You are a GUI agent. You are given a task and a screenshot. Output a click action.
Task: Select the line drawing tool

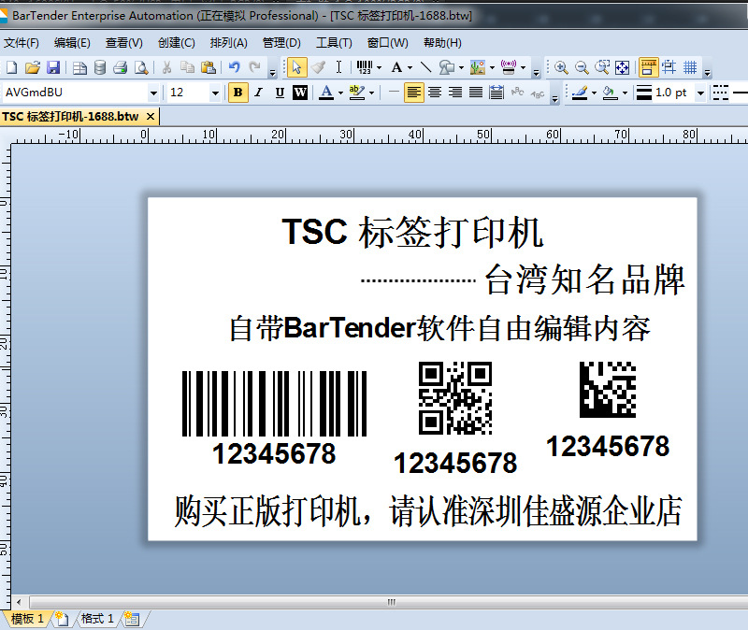coord(425,67)
